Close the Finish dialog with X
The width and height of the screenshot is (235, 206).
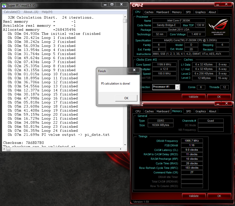134,70
